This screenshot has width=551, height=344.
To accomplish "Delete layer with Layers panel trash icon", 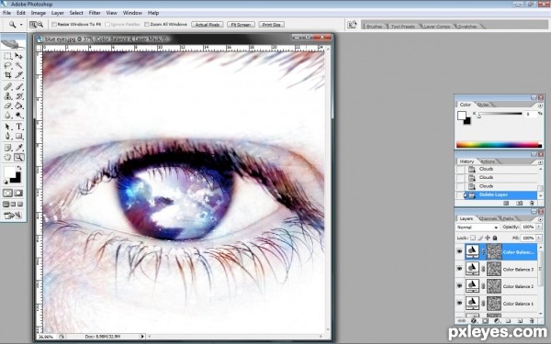I will tap(532, 321).
